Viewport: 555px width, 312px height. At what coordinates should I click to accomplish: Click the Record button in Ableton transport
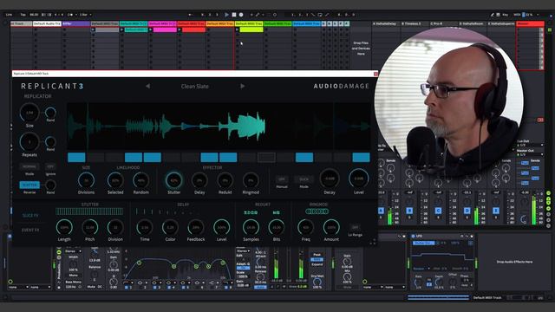[x=241, y=15]
